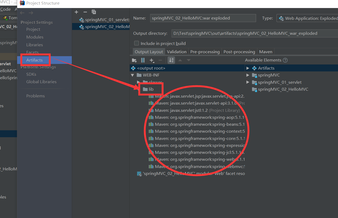Click the Add artifact plus icon
The image size is (338, 218).
76,12
